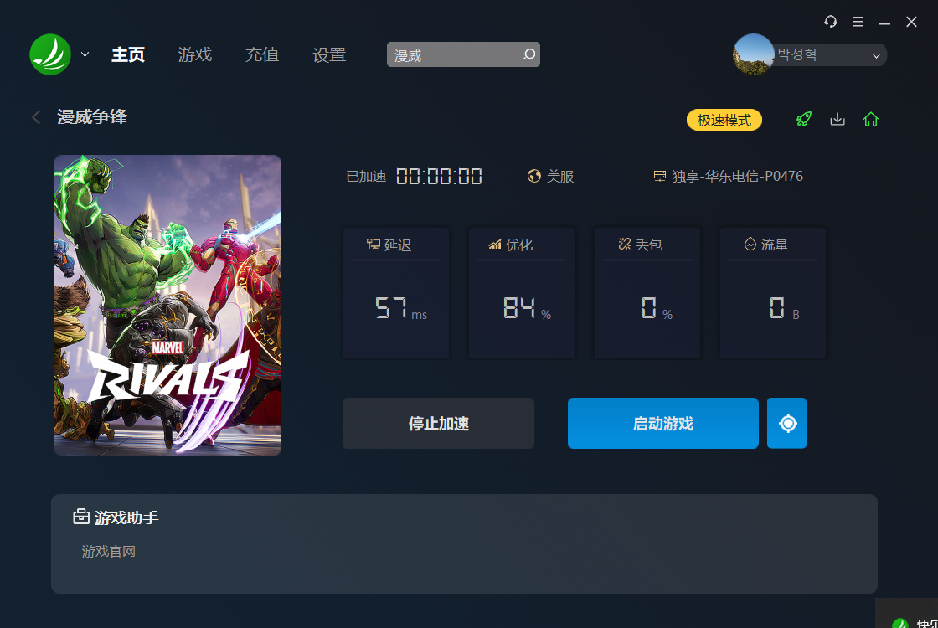Screen dimensions: 938x628
Task: Click the search field containing 漫威
Action: tap(463, 54)
